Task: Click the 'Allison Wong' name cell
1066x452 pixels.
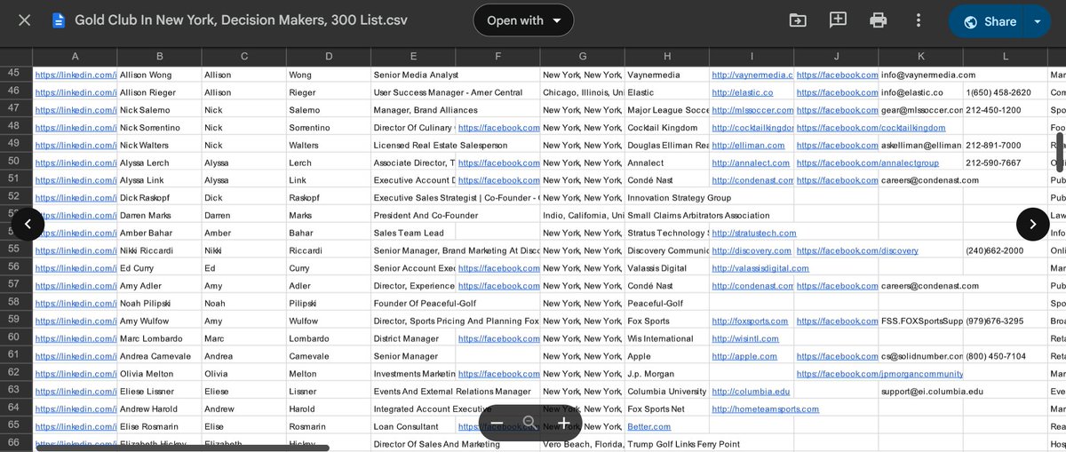Action: tap(159, 75)
